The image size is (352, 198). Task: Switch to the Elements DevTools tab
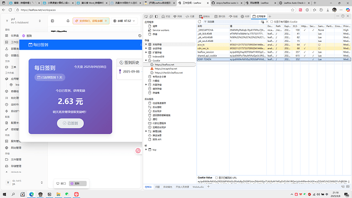(x=190, y=16)
